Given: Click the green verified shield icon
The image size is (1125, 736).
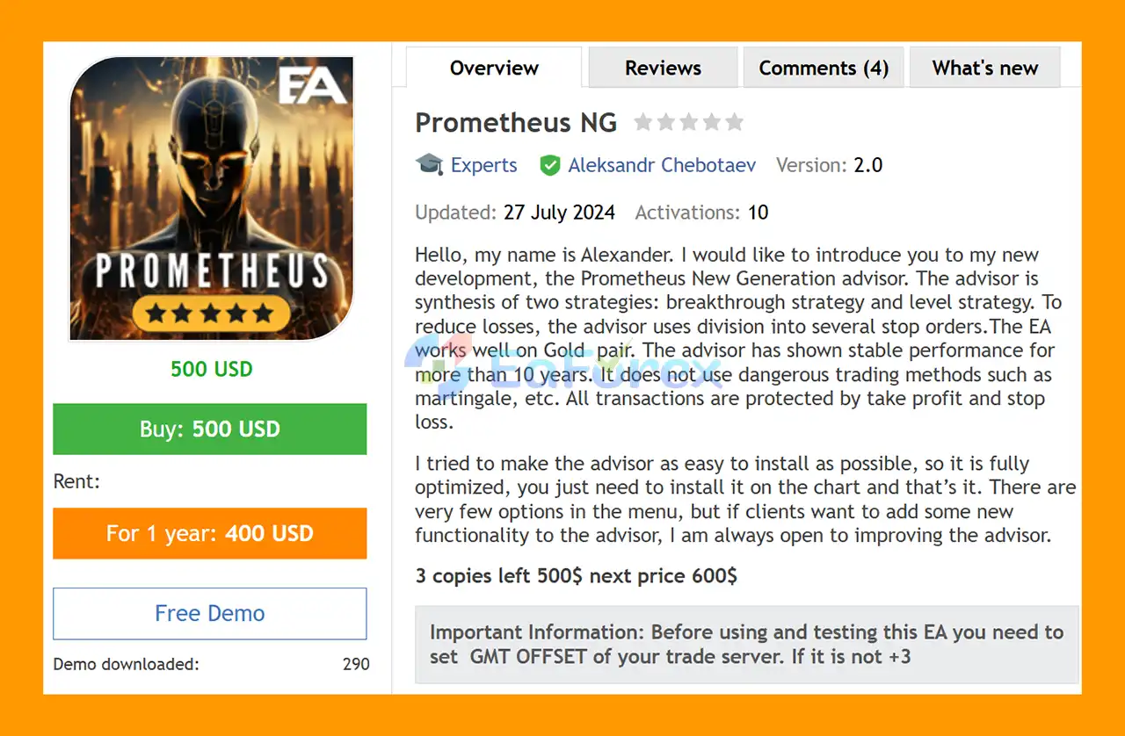Looking at the screenshot, I should (550, 165).
